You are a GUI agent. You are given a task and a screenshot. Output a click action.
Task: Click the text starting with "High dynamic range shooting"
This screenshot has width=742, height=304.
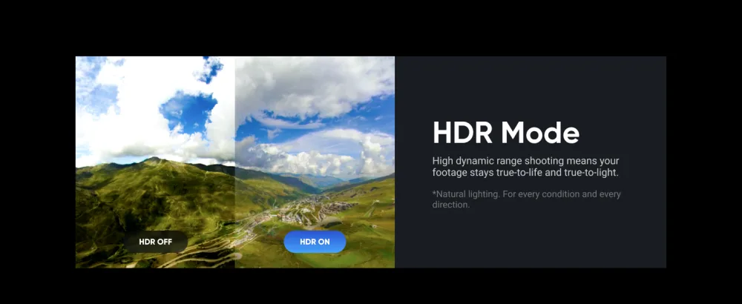click(x=525, y=167)
